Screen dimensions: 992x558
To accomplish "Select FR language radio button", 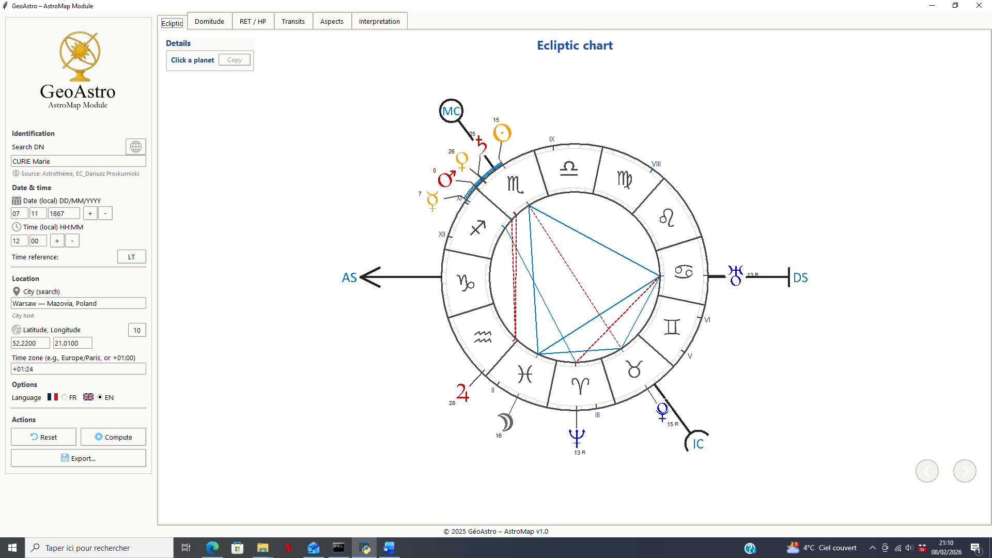I will (65, 397).
